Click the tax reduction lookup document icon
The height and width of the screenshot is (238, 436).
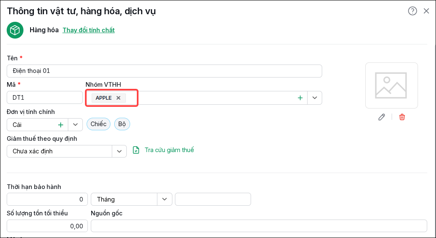click(x=136, y=150)
